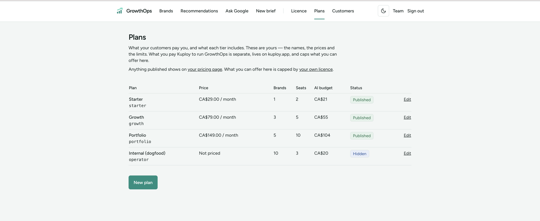Click the Published badge on Growth row

tap(362, 117)
